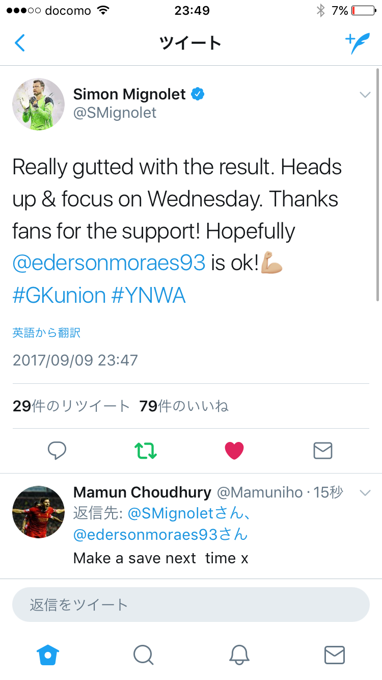Unlike the tweet via red heart
The image size is (382, 680).
(x=234, y=451)
